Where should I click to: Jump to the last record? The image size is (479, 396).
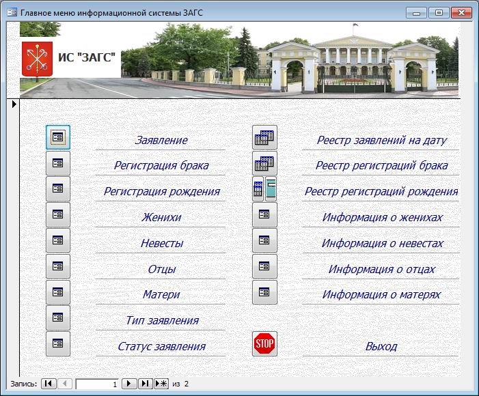point(145,384)
